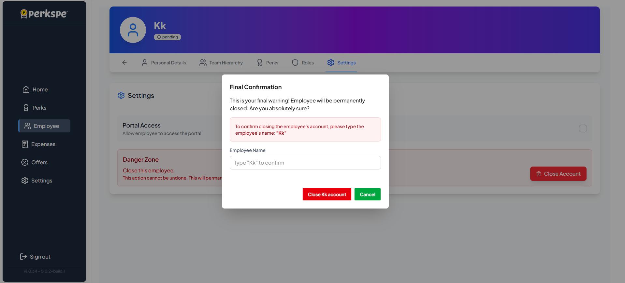Click the sidebar Settings gear icon
Viewport: 625px width, 283px height.
(x=25, y=181)
